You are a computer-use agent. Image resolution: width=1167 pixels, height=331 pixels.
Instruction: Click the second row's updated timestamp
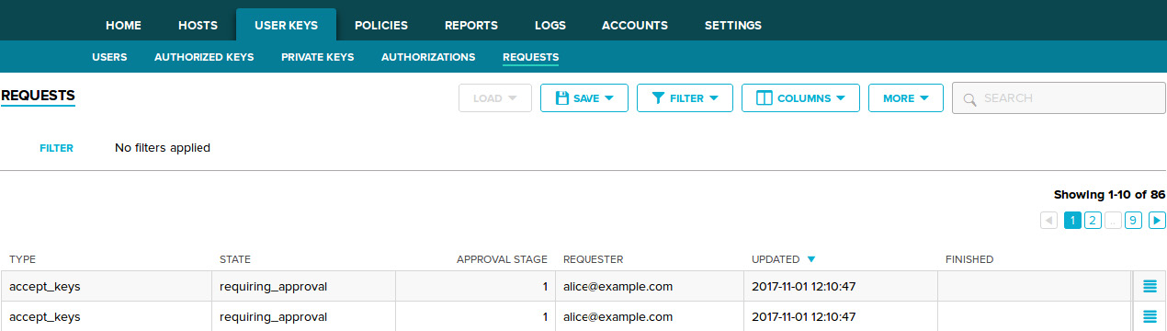point(804,316)
